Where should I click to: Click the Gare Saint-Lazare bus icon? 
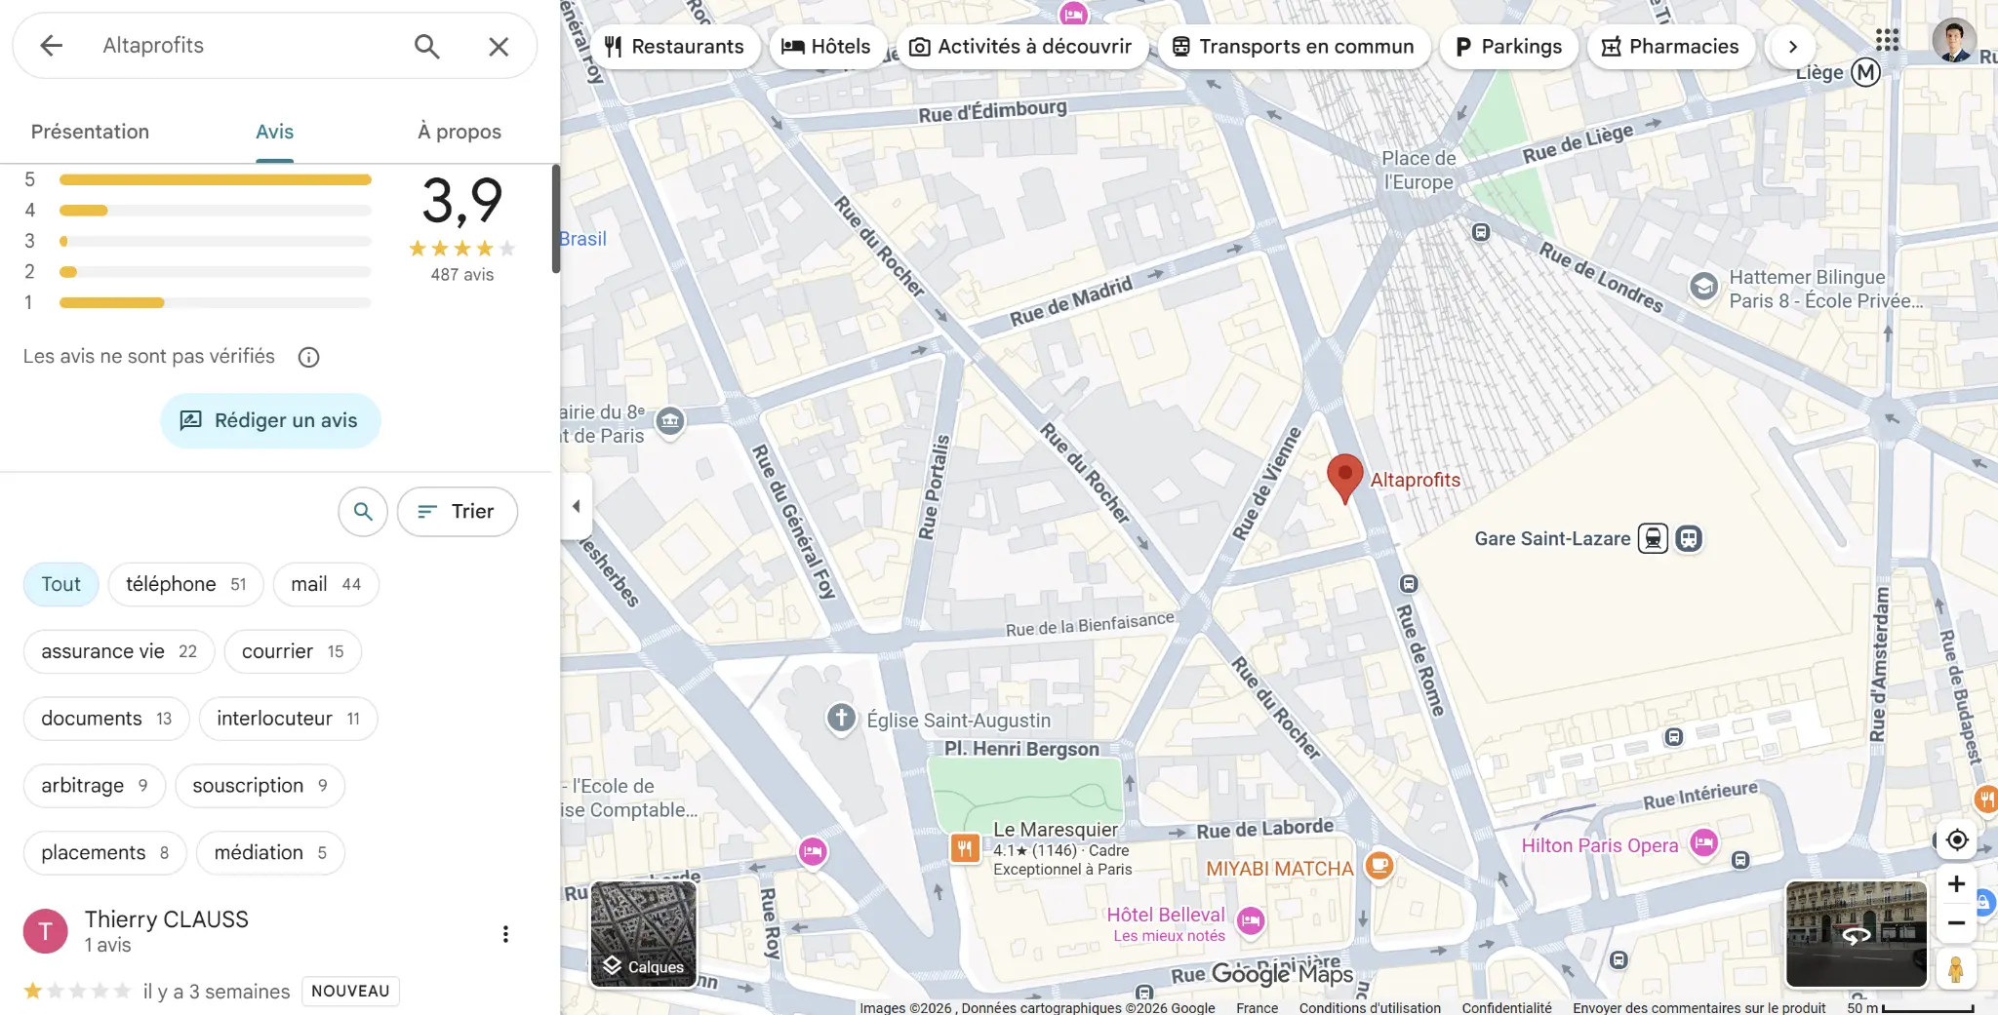[x=1689, y=538]
